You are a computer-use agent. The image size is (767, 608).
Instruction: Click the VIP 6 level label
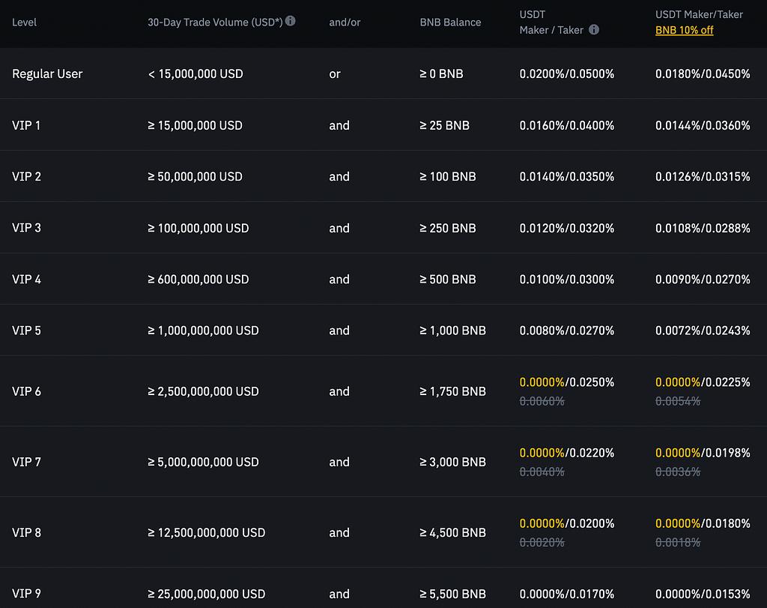click(26, 391)
